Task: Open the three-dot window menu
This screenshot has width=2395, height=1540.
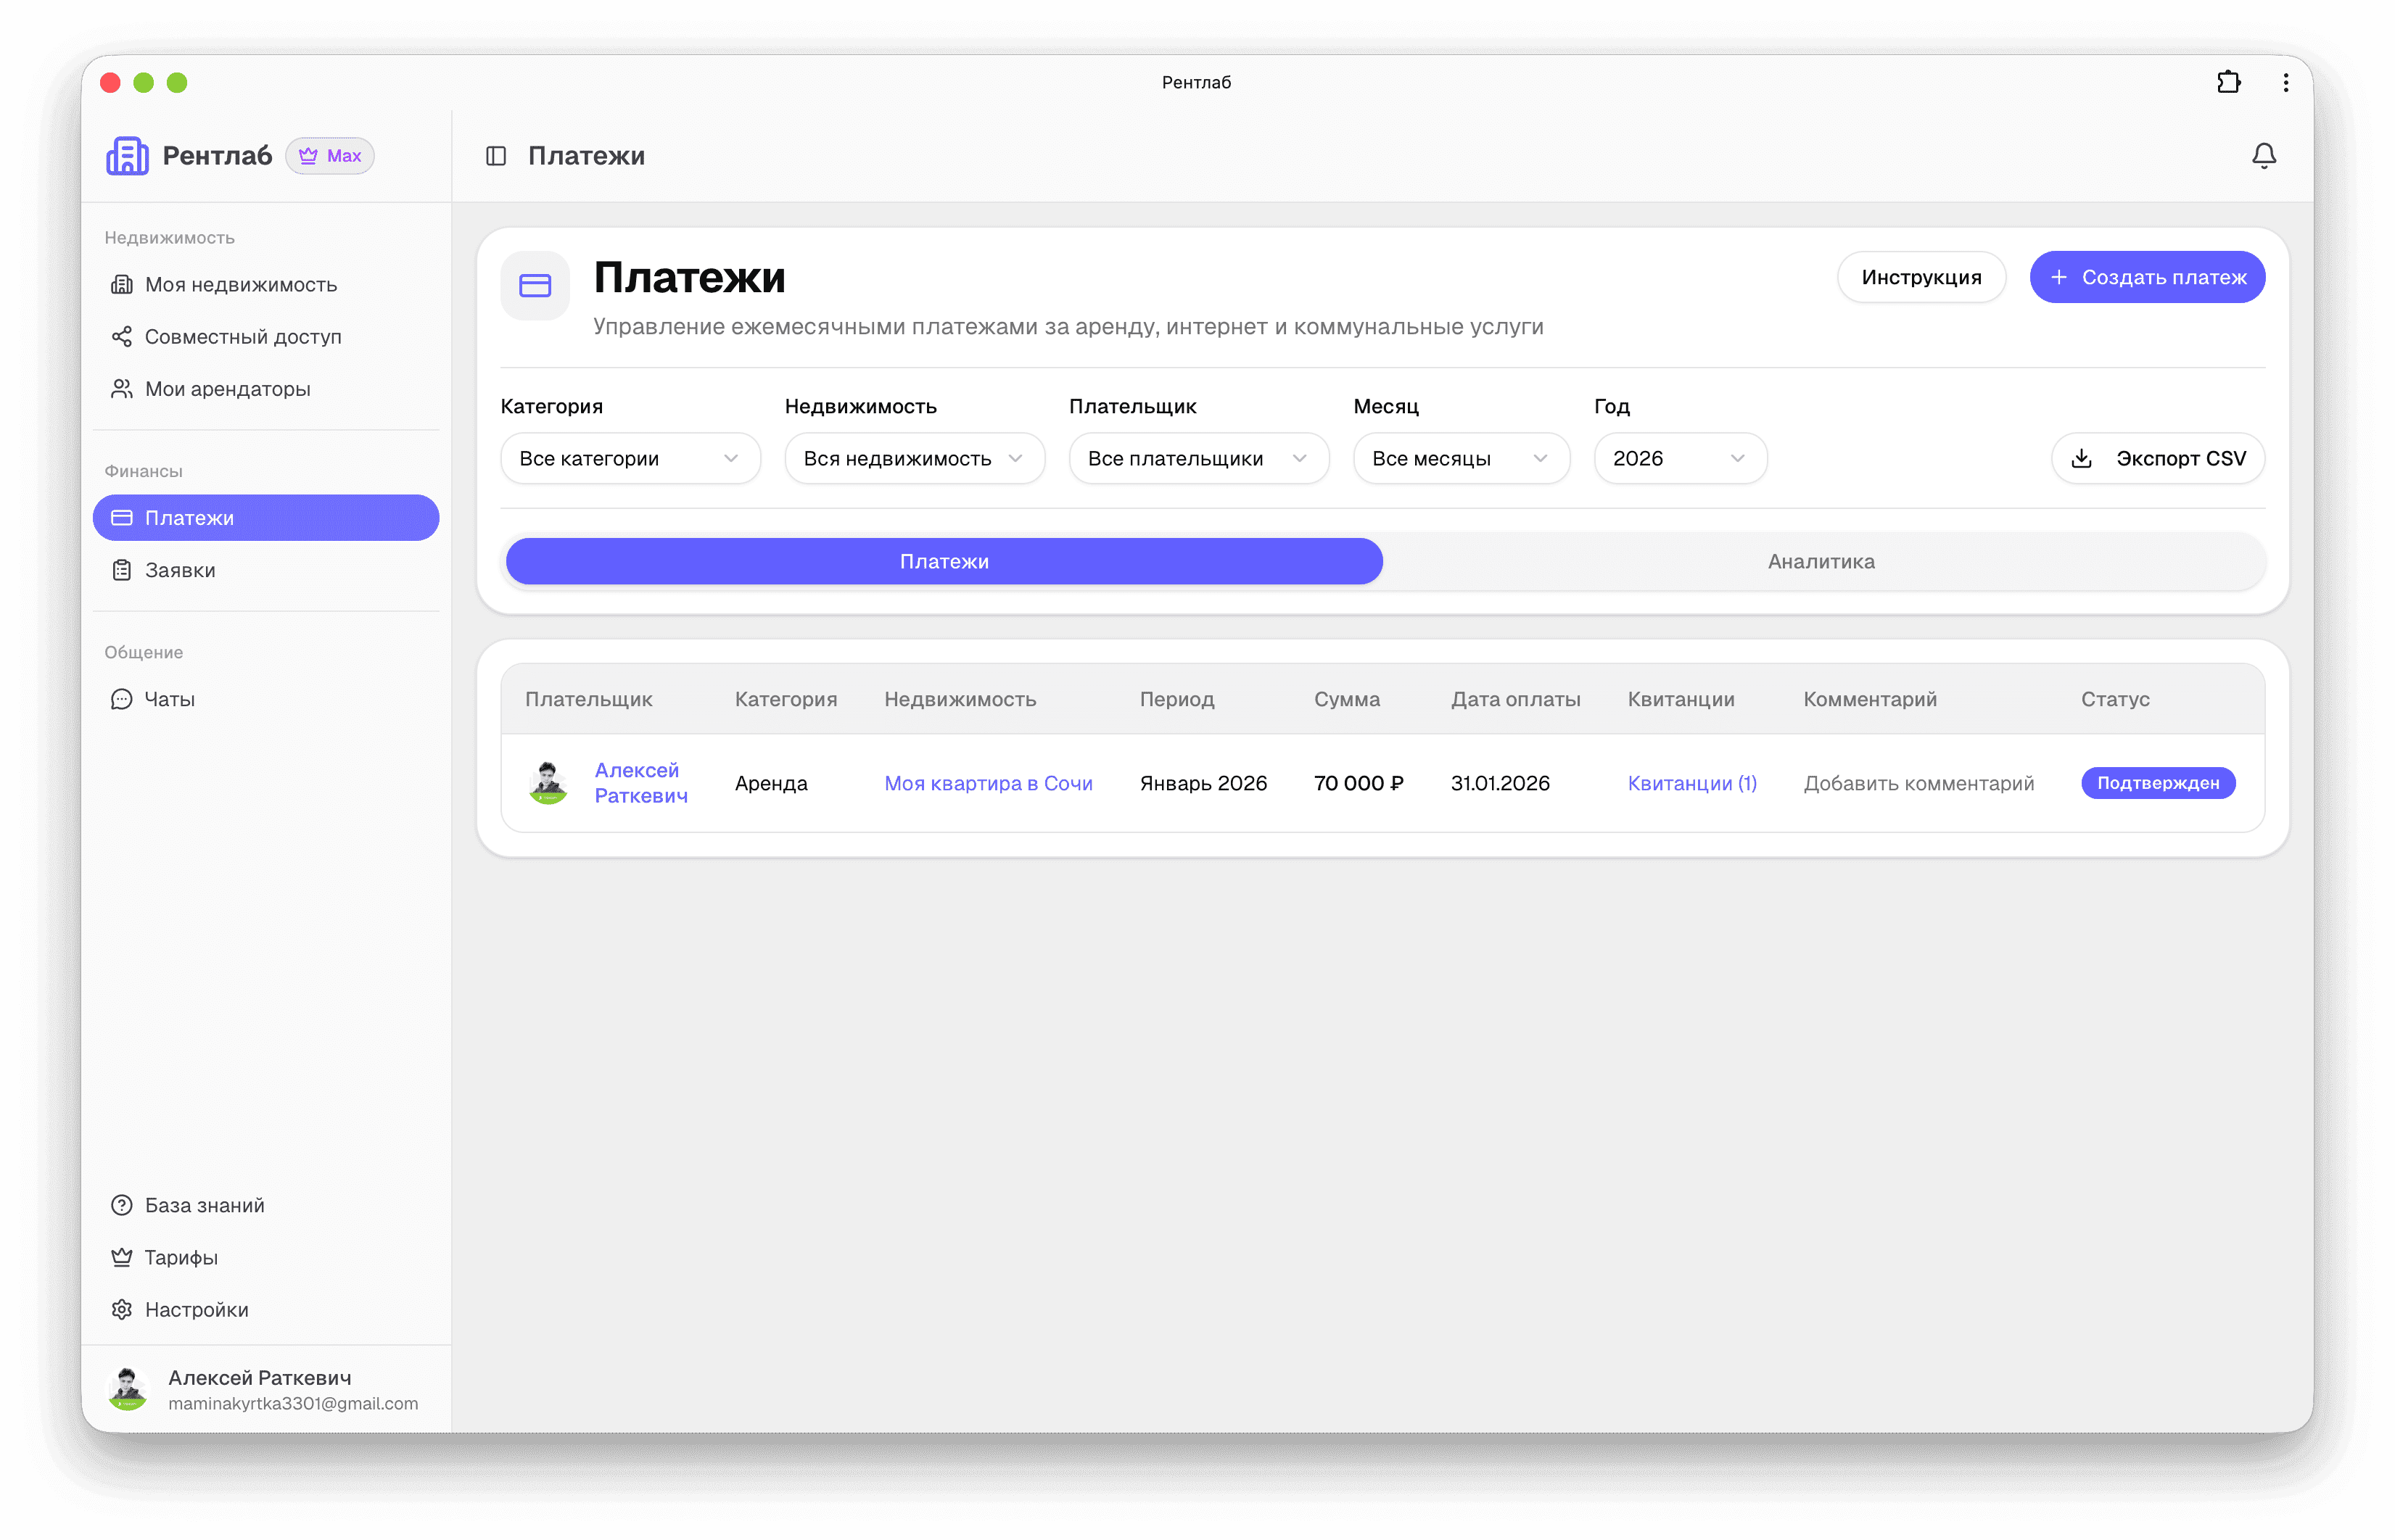Action: click(2286, 82)
